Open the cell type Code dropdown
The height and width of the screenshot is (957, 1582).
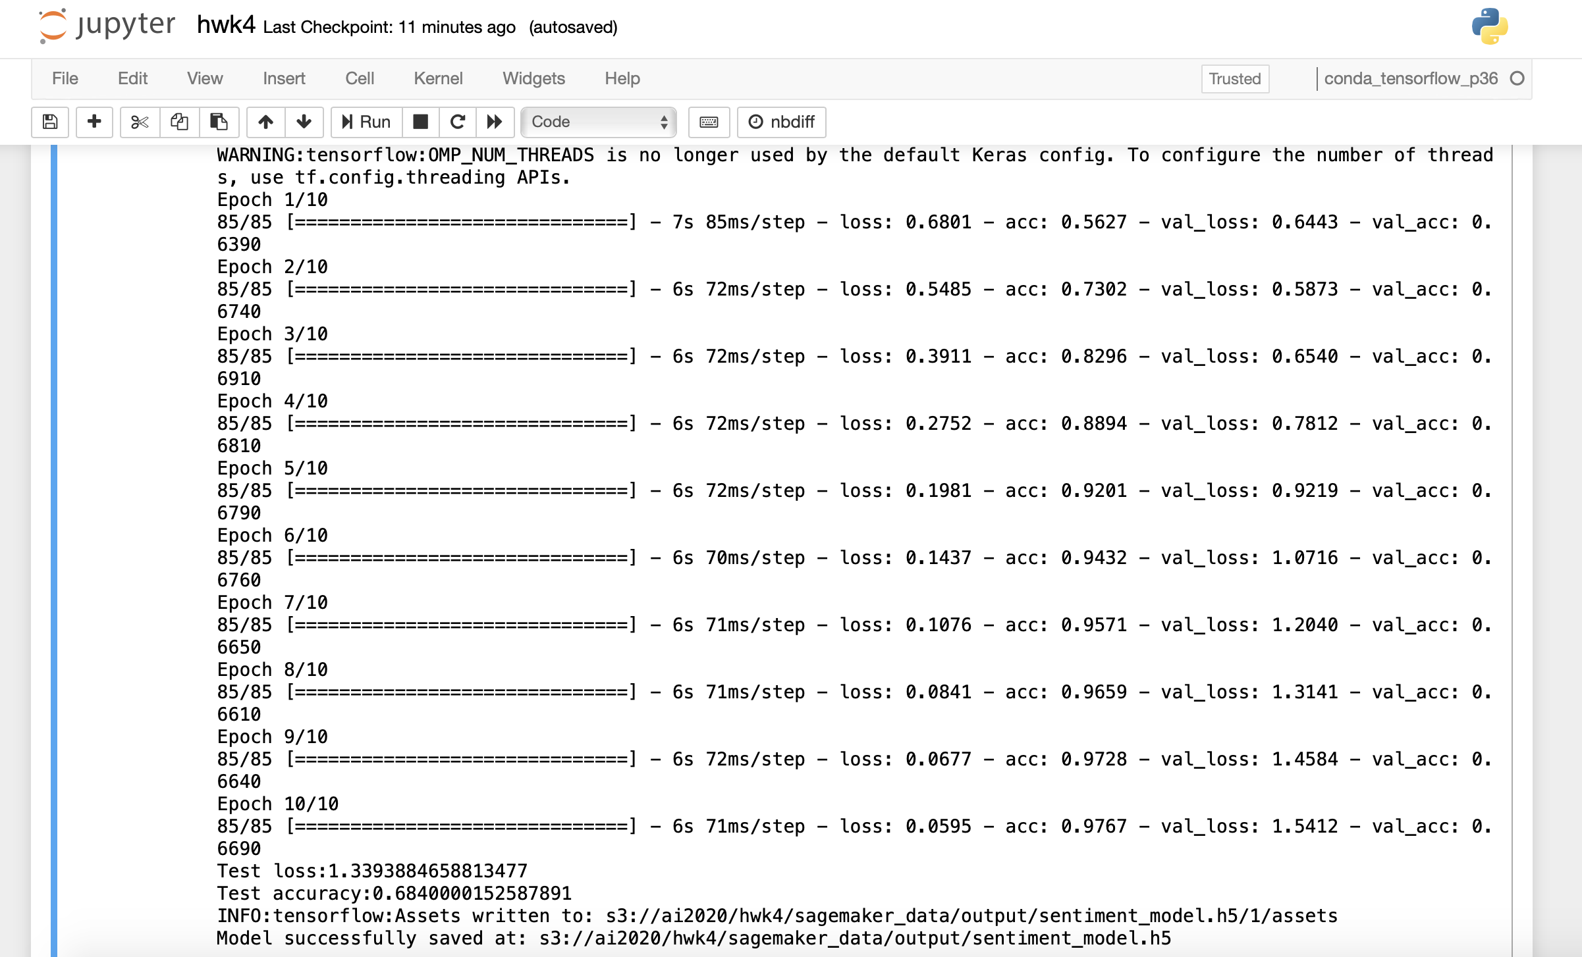pyautogui.click(x=598, y=122)
